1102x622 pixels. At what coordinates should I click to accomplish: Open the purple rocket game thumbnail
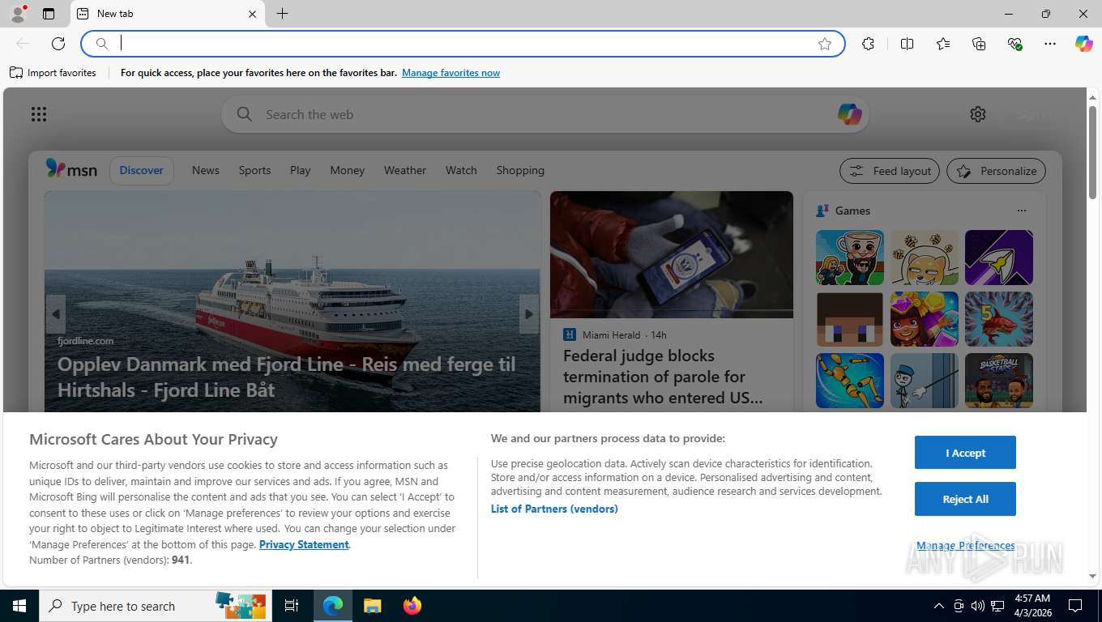[999, 258]
